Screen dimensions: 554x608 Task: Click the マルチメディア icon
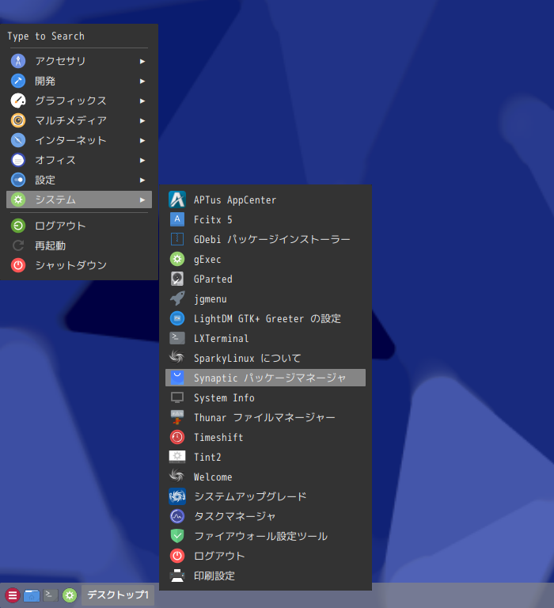(x=18, y=120)
